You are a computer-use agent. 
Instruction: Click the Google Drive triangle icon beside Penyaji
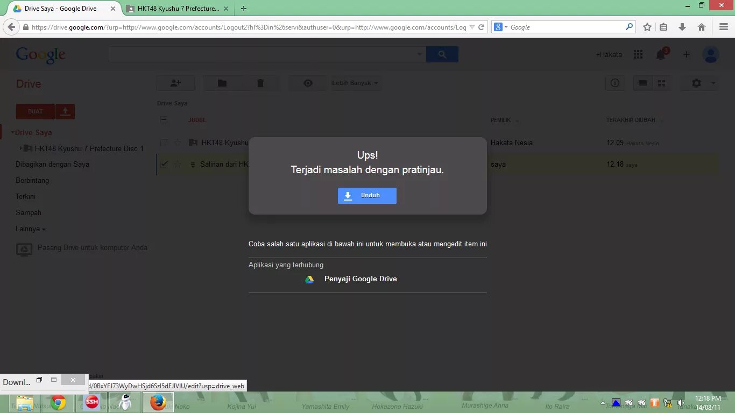tap(309, 279)
